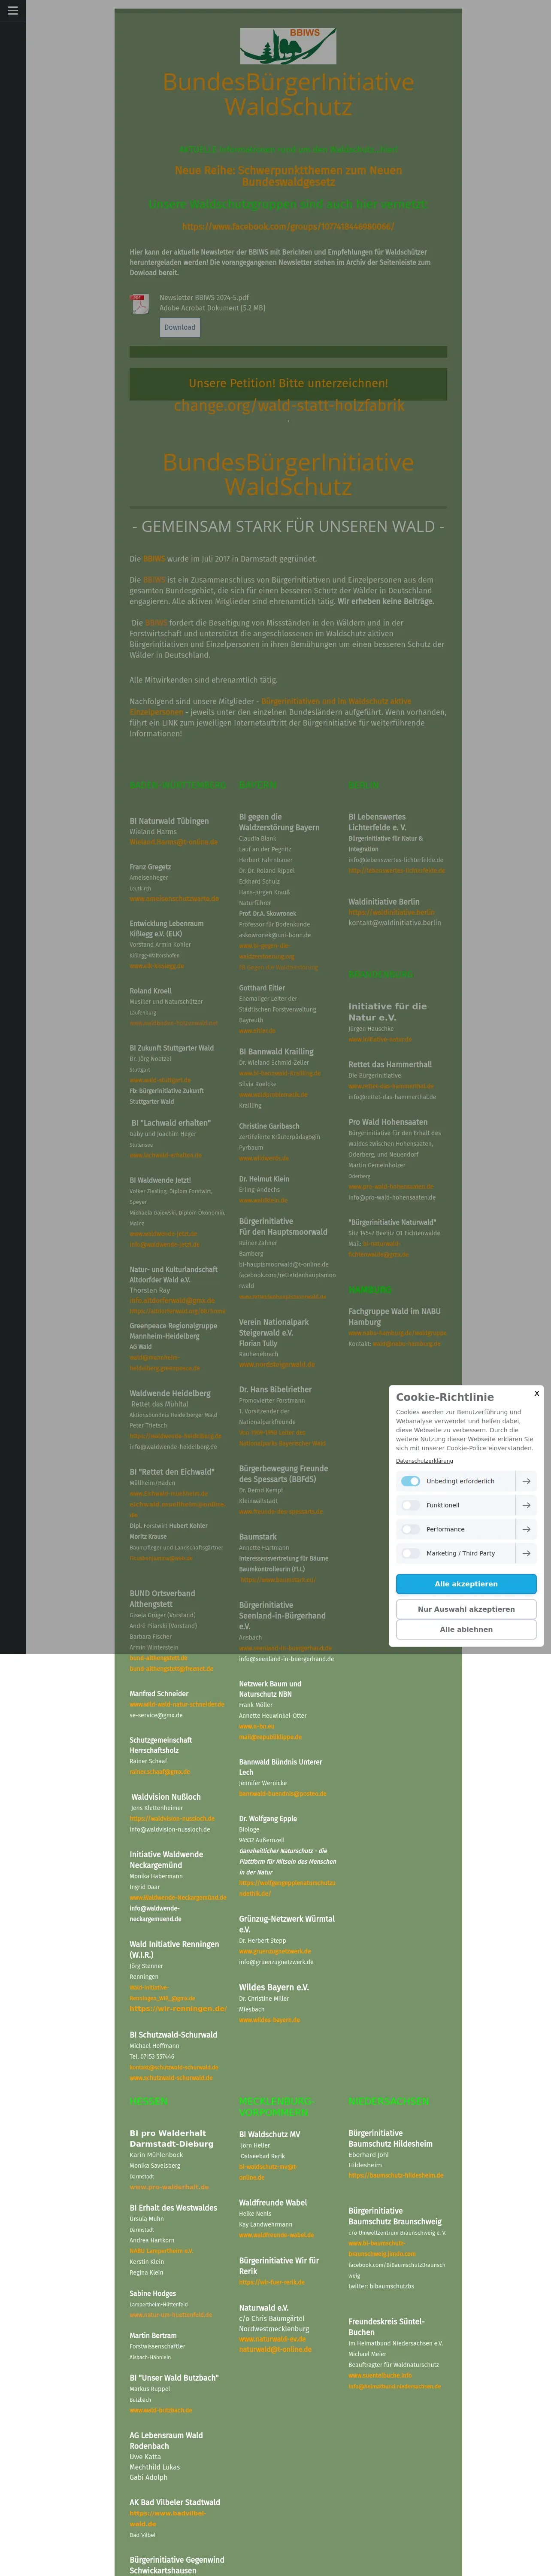Open www.ameisenschutzwarte.de link
The image size is (551, 2576).
pos(174,899)
